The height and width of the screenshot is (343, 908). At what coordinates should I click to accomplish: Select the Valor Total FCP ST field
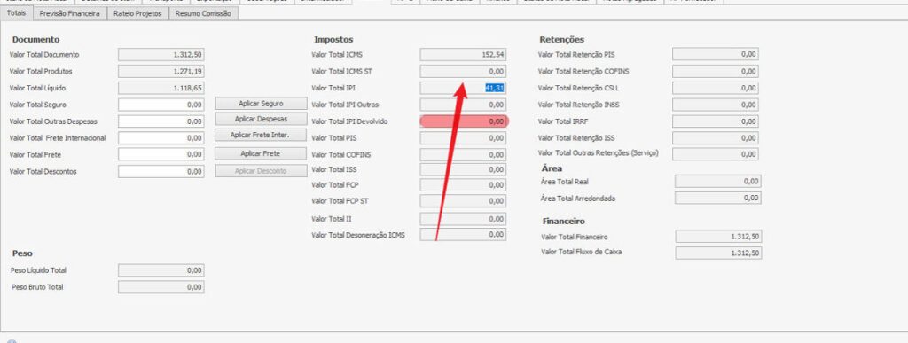click(463, 201)
